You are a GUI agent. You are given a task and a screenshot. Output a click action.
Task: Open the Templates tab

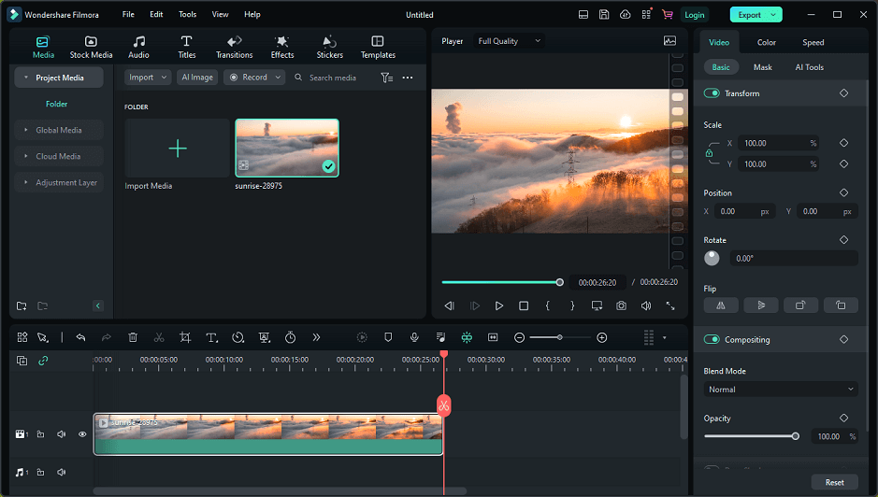click(x=378, y=47)
